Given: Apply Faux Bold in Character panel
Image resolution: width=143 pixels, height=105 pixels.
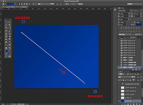Looking at the screenshot, I should 121,28.
